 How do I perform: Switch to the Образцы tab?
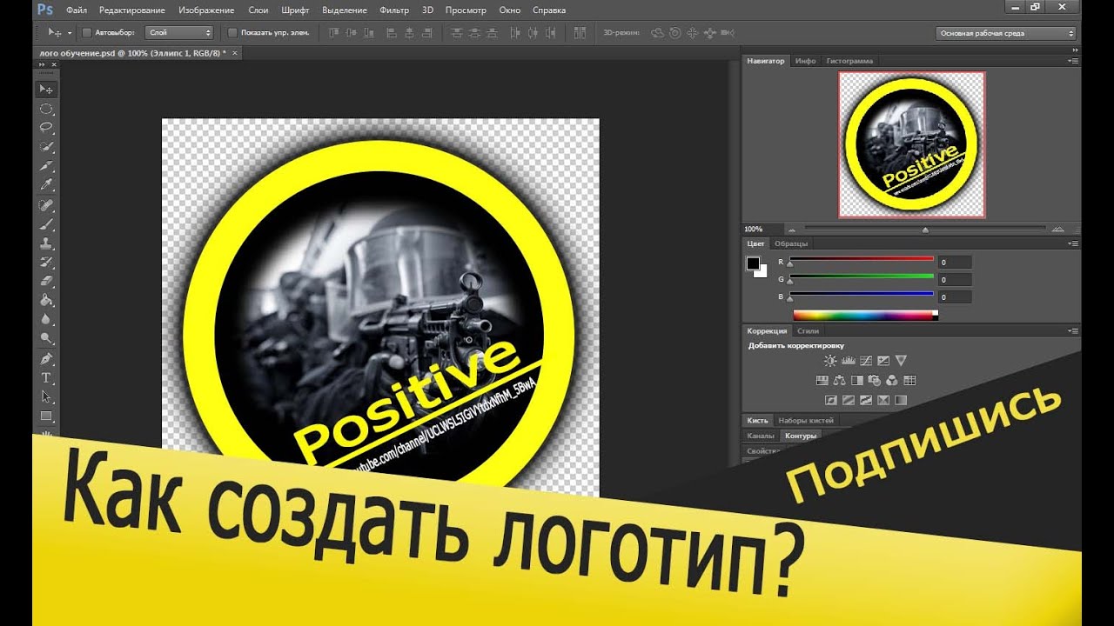791,243
